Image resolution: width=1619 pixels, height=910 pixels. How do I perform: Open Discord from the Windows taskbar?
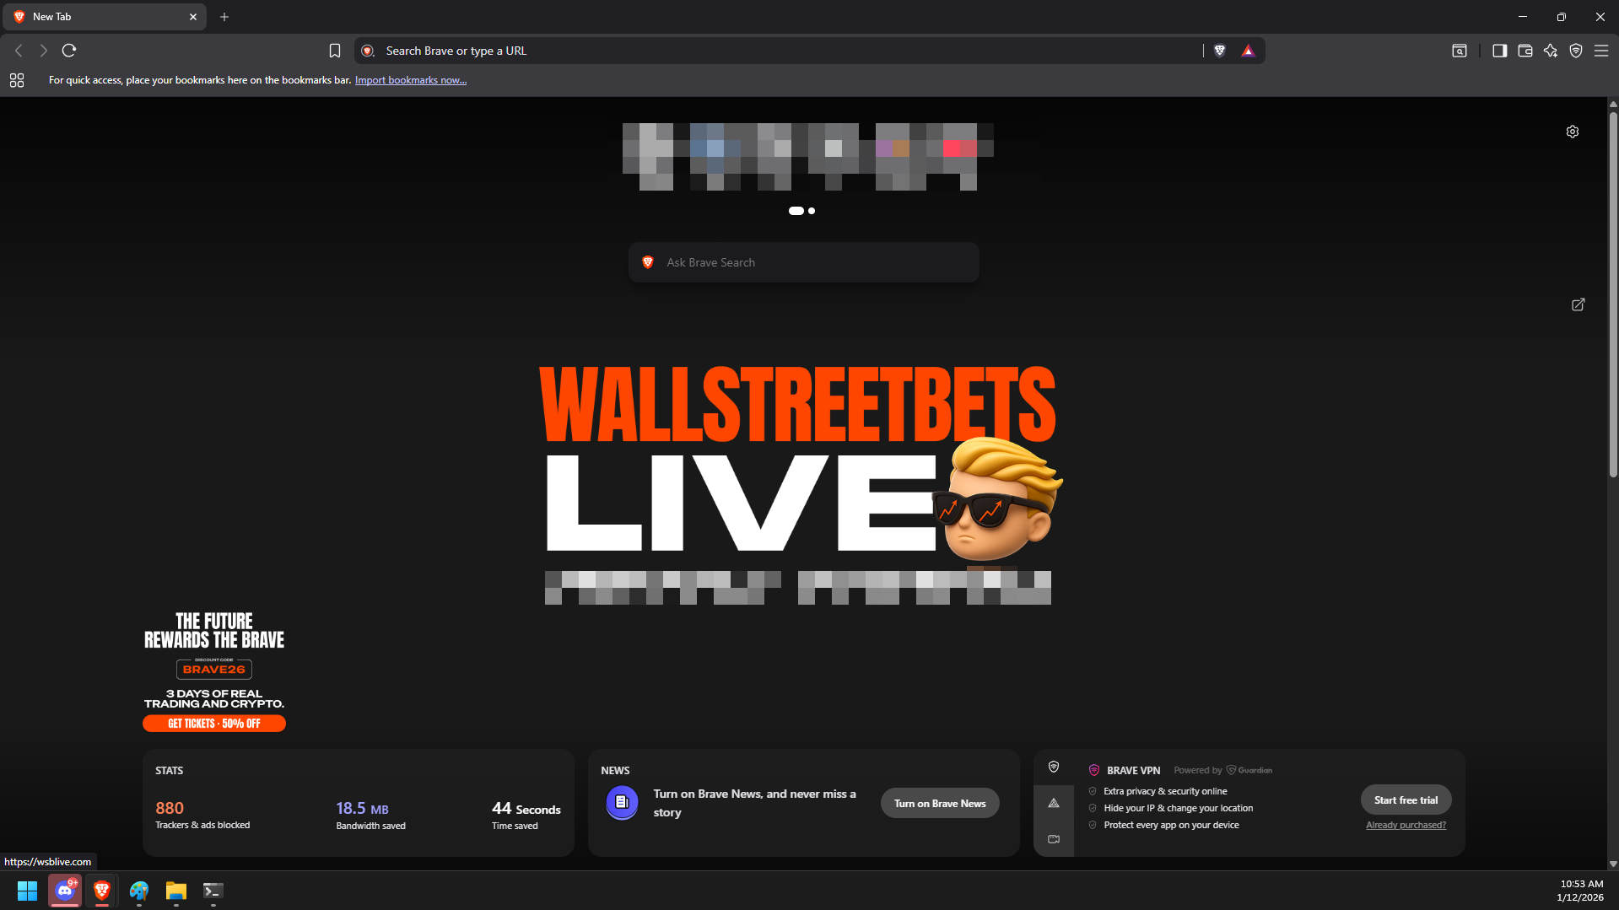(x=65, y=891)
